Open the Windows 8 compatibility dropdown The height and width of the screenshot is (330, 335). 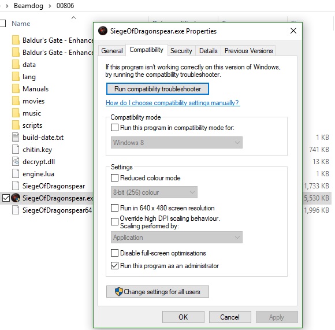[177, 143]
